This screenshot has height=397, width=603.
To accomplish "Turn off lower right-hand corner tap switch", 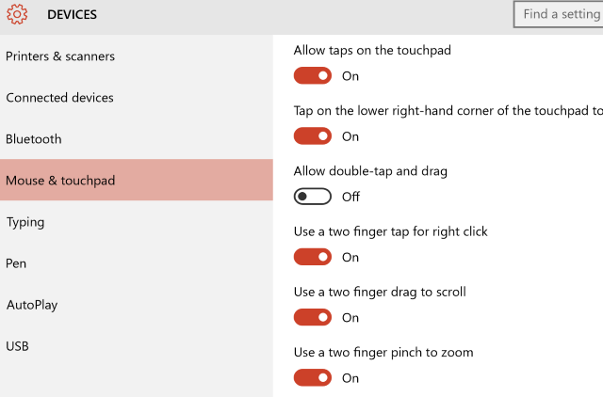I will coord(313,136).
